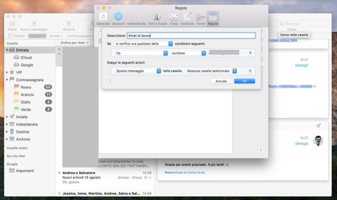Add a condition with the plus button
The height and width of the screenshot is (200, 337).
pos(250,53)
